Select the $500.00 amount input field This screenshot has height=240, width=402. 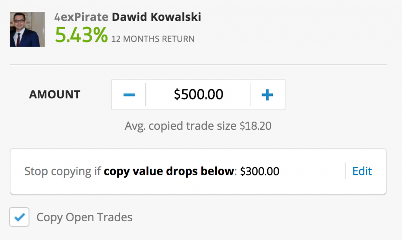point(198,95)
